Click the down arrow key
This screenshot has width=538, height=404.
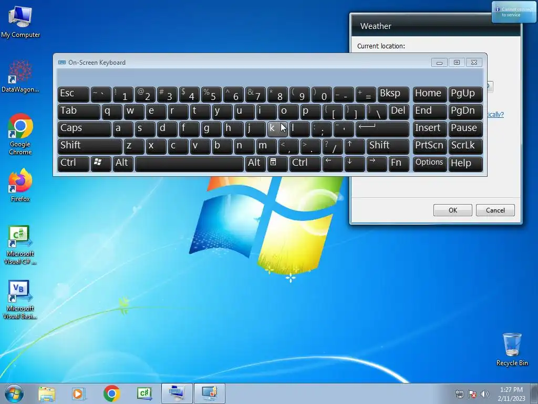point(355,164)
